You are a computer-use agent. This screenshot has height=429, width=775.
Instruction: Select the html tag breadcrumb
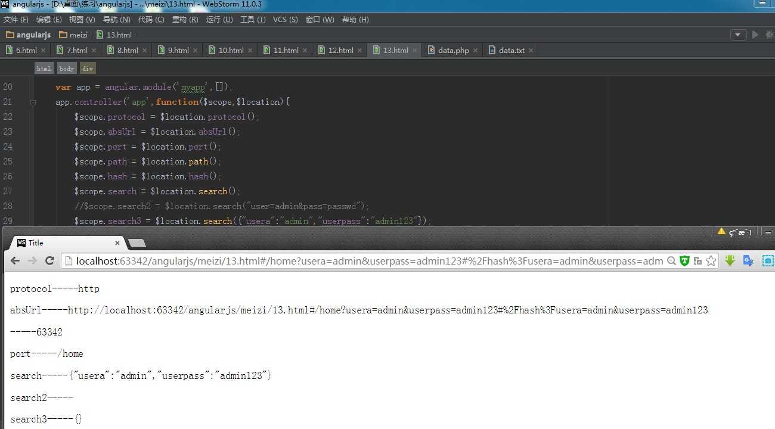click(44, 69)
